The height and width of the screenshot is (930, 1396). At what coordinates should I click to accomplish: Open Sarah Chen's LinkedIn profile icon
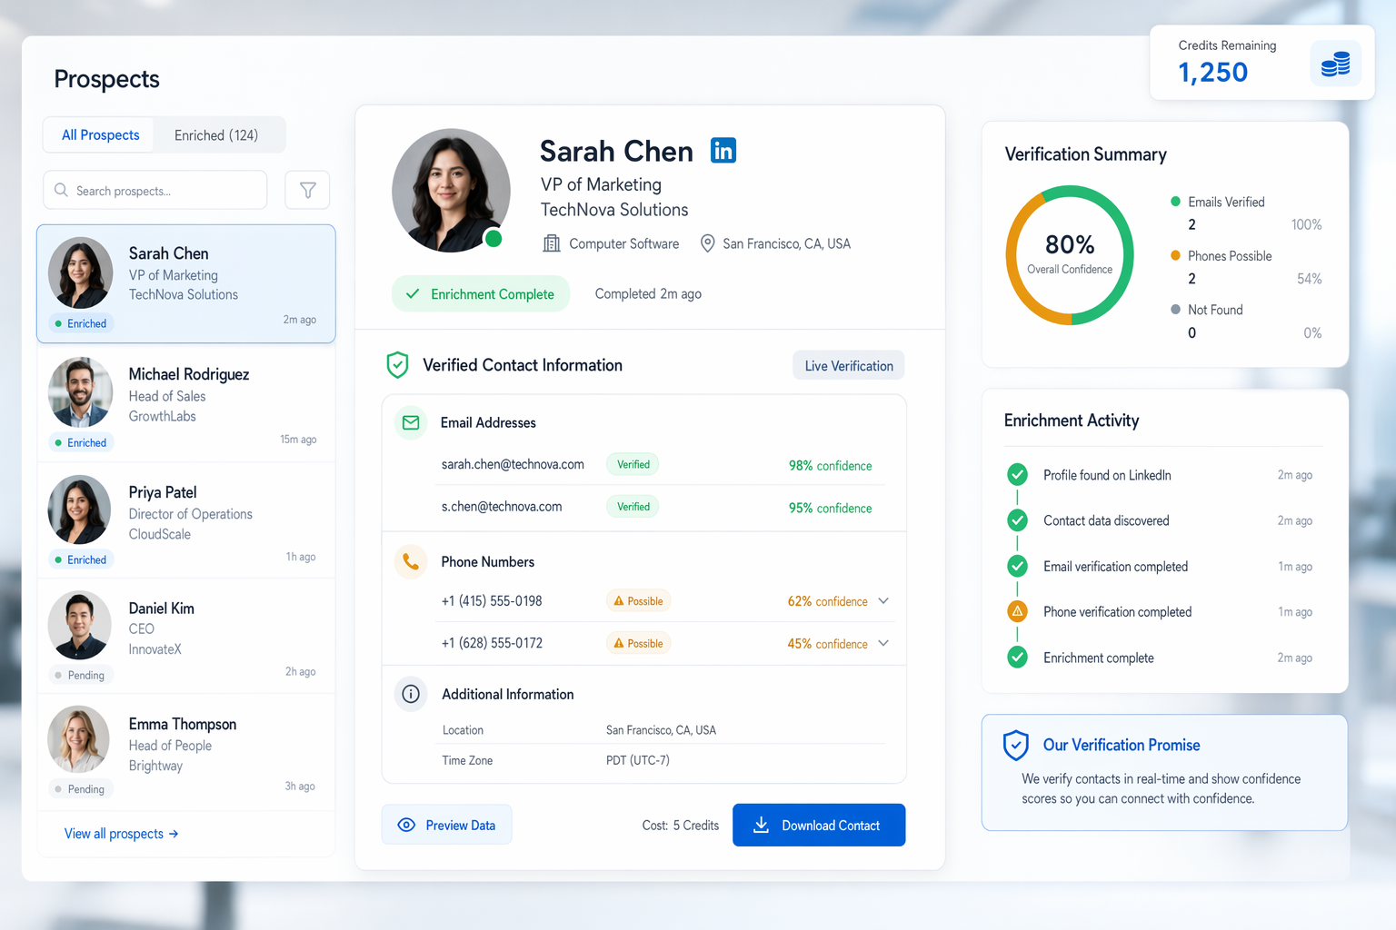(x=723, y=150)
